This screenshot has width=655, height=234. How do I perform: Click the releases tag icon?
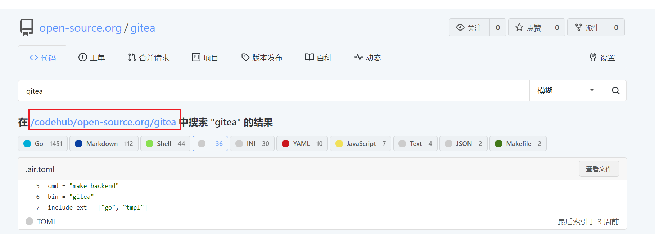245,57
